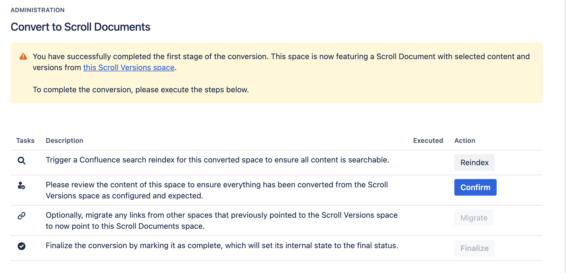Click the Executed column header
Viewport: 566px width, 273px height.
[x=428, y=141]
